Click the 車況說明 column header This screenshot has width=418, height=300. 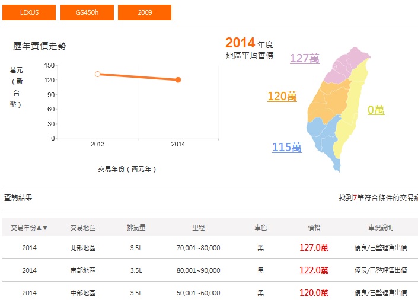pyautogui.click(x=381, y=228)
